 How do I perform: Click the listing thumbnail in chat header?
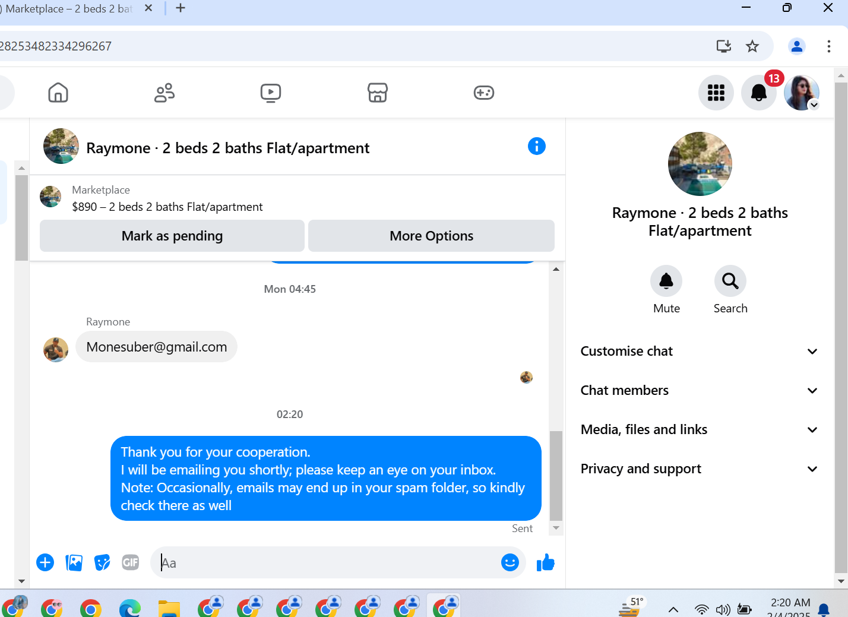coord(61,146)
